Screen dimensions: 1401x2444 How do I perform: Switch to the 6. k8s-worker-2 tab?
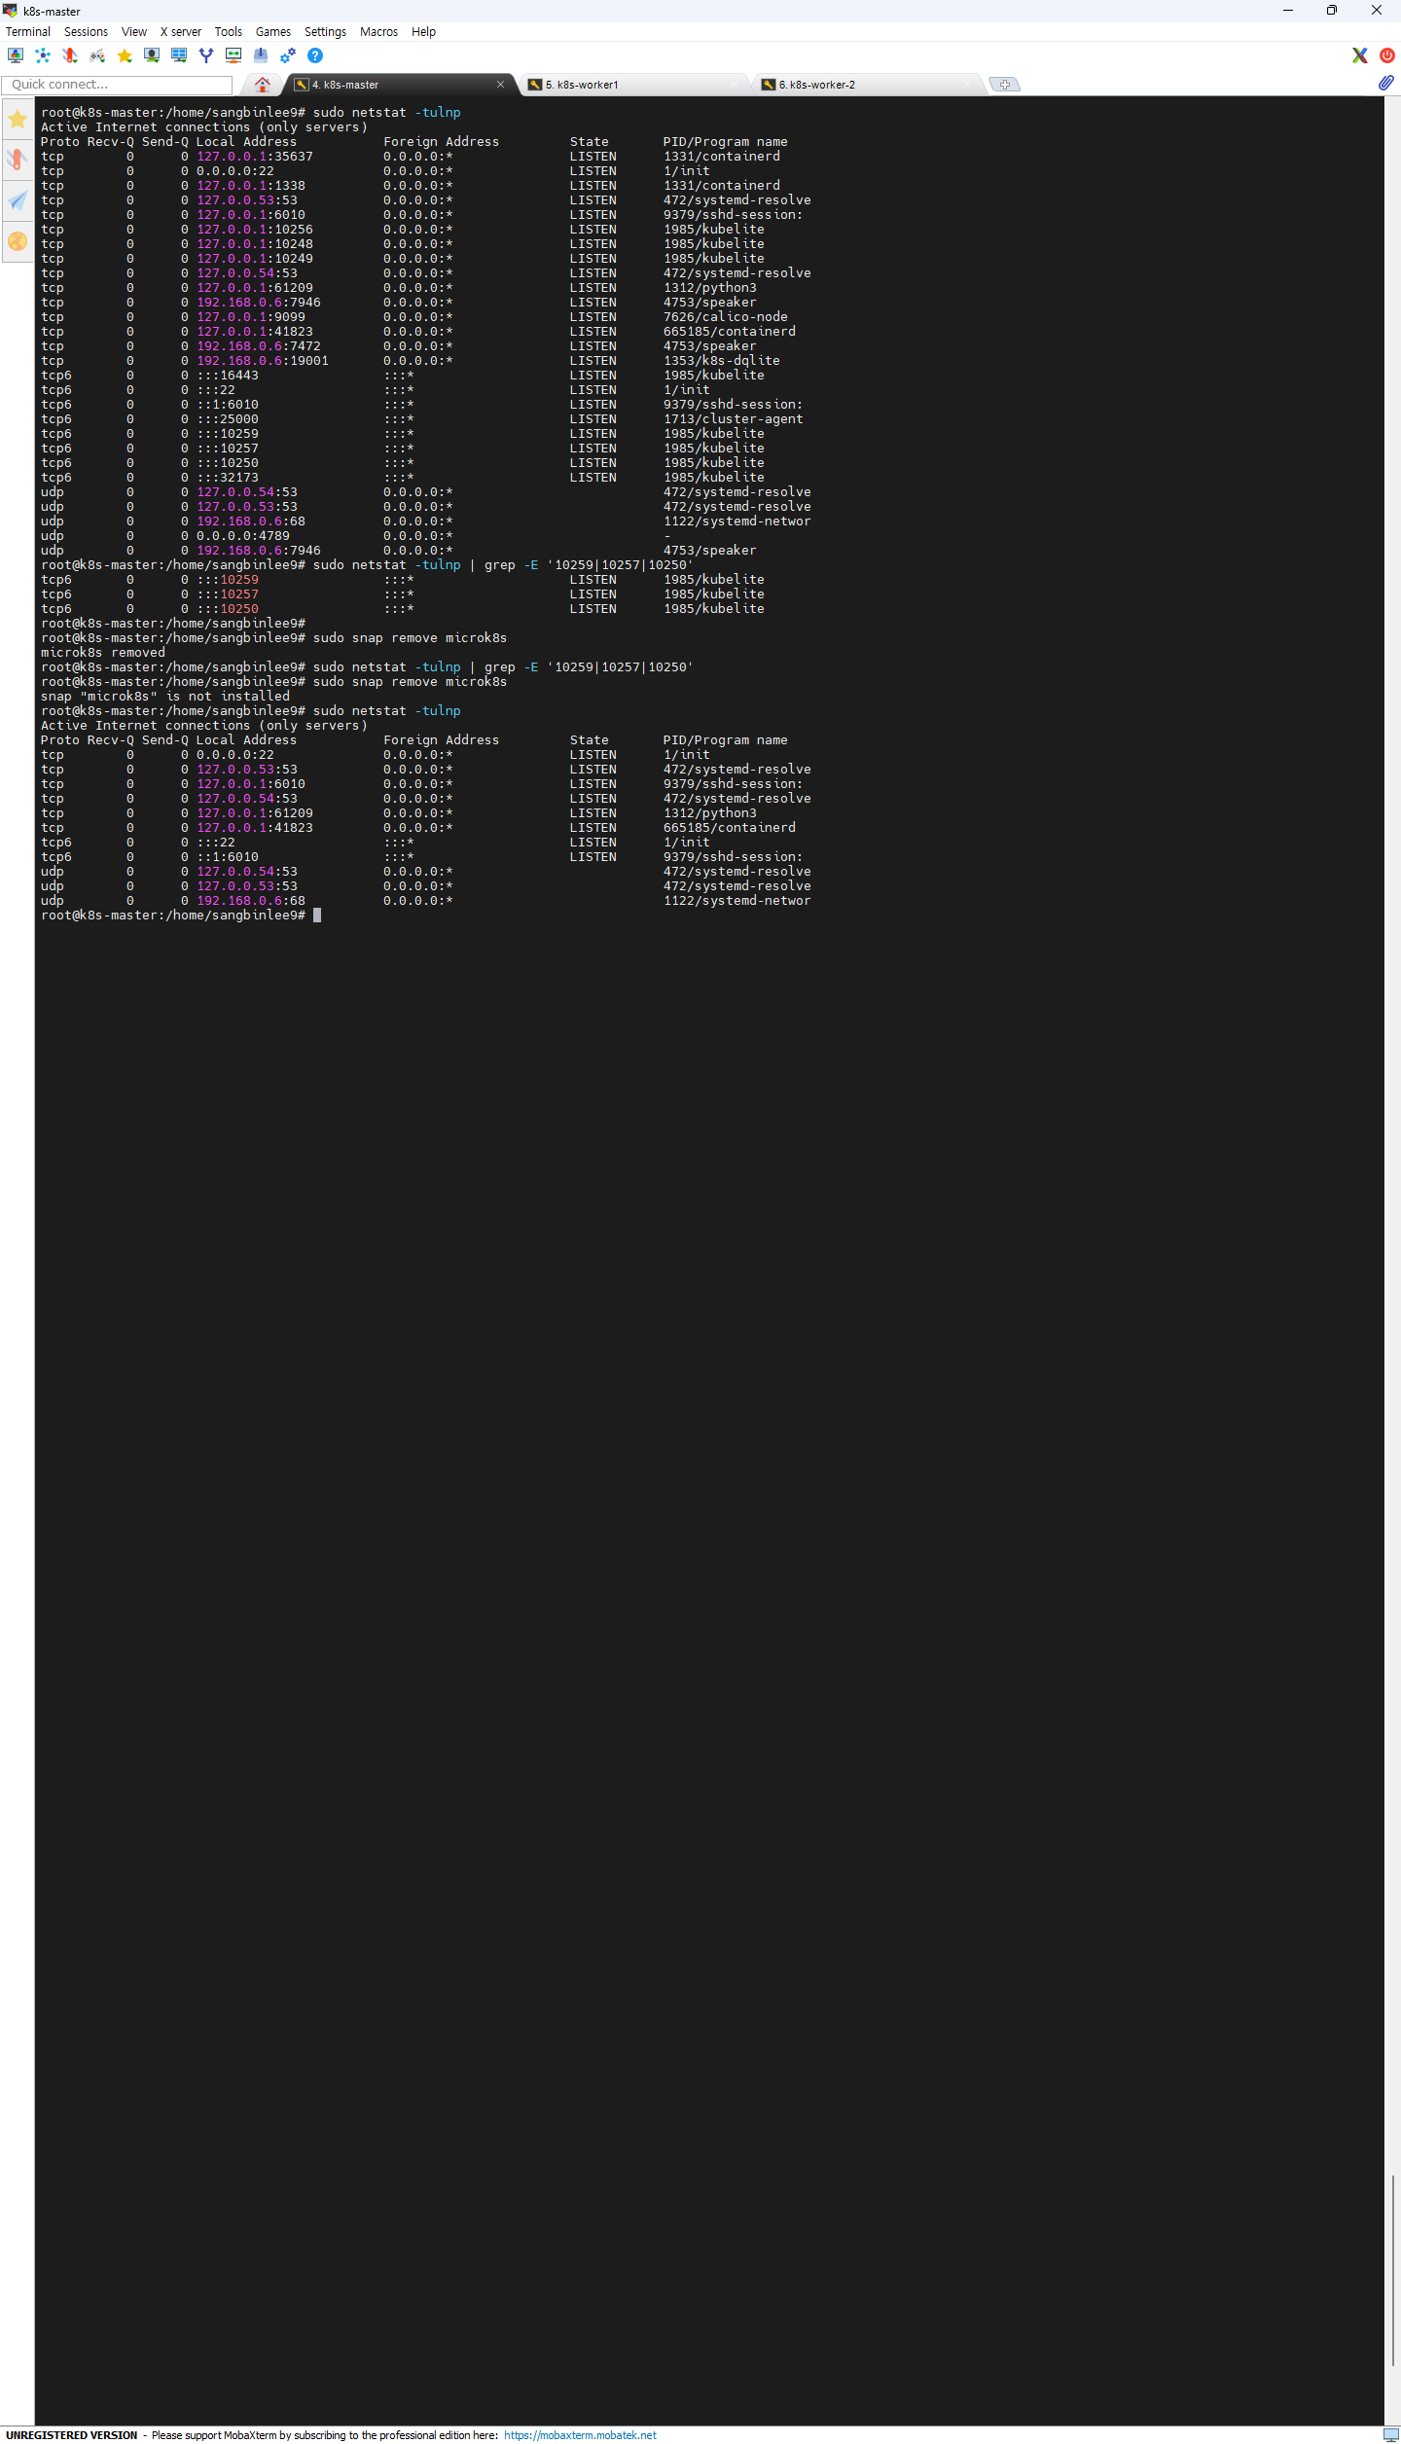pyautogui.click(x=866, y=85)
